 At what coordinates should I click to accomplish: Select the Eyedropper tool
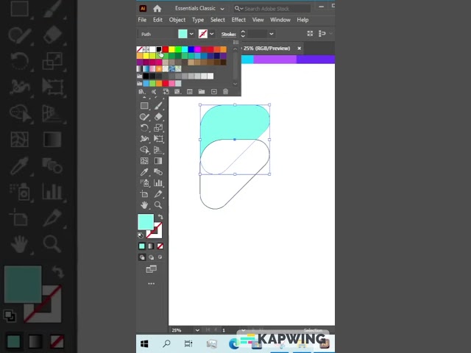point(144,172)
